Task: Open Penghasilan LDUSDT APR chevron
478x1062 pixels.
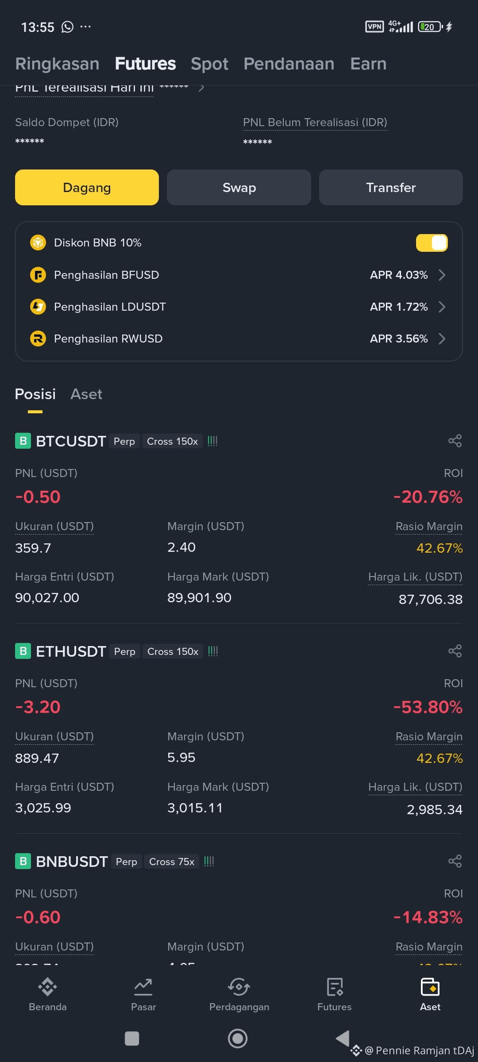Action: (x=442, y=307)
